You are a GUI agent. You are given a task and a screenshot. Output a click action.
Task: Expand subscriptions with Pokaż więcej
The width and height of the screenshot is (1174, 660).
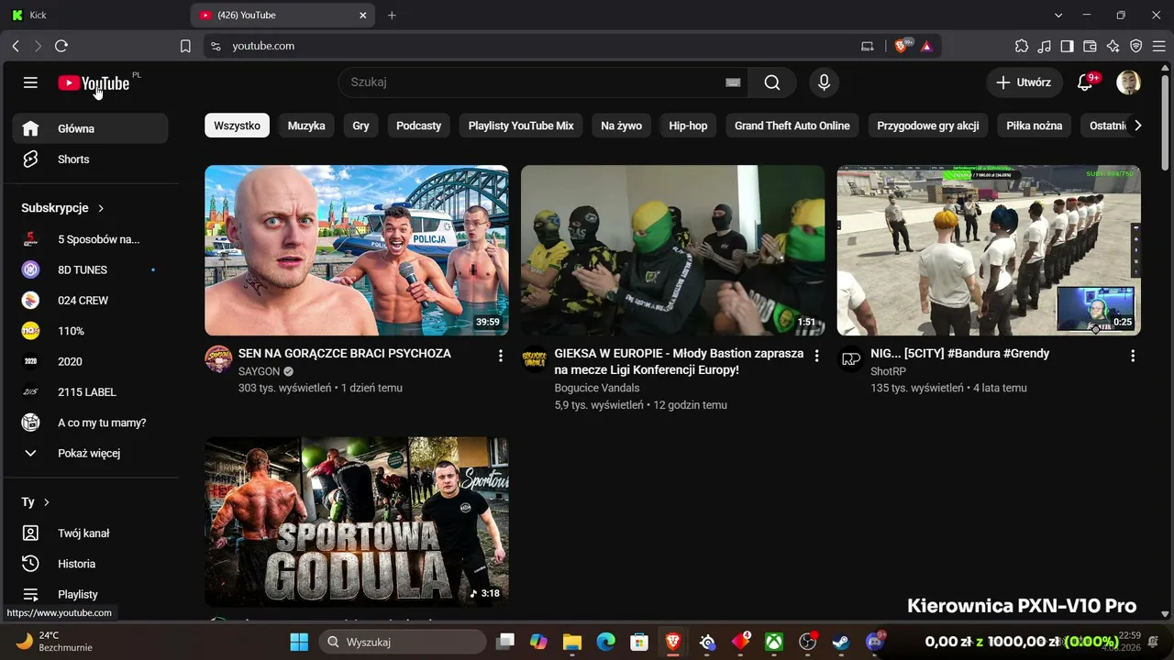[x=90, y=453]
